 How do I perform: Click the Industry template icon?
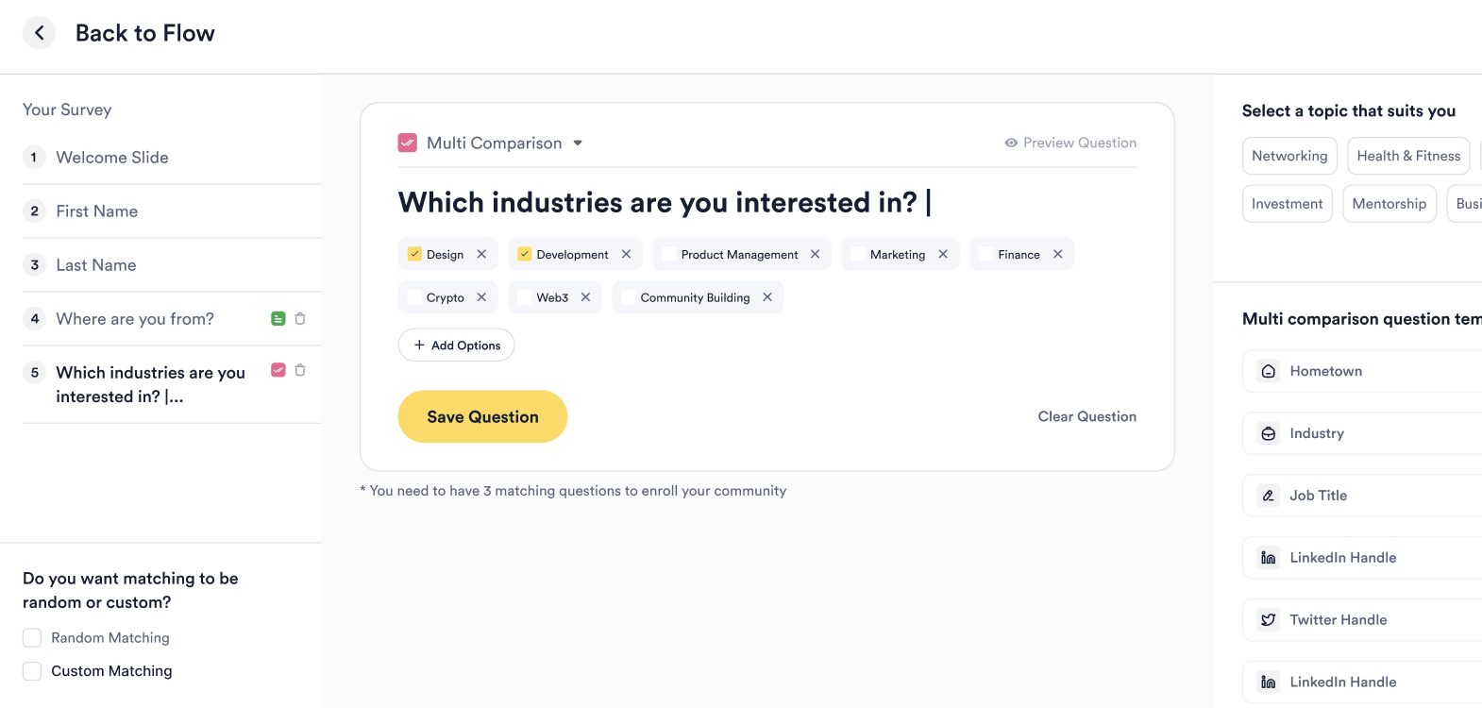pos(1269,433)
